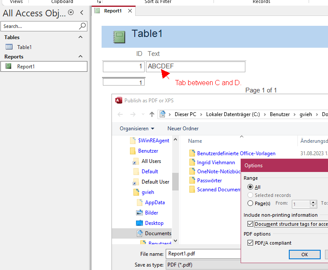Close the Report1 tab

click(130, 11)
